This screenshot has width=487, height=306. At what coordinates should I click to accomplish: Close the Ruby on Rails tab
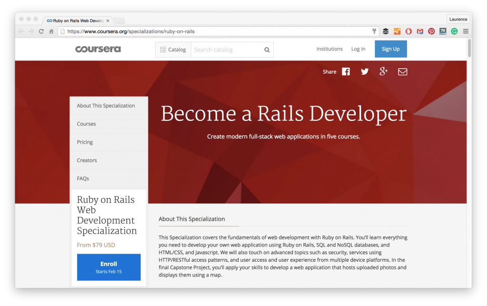point(108,21)
